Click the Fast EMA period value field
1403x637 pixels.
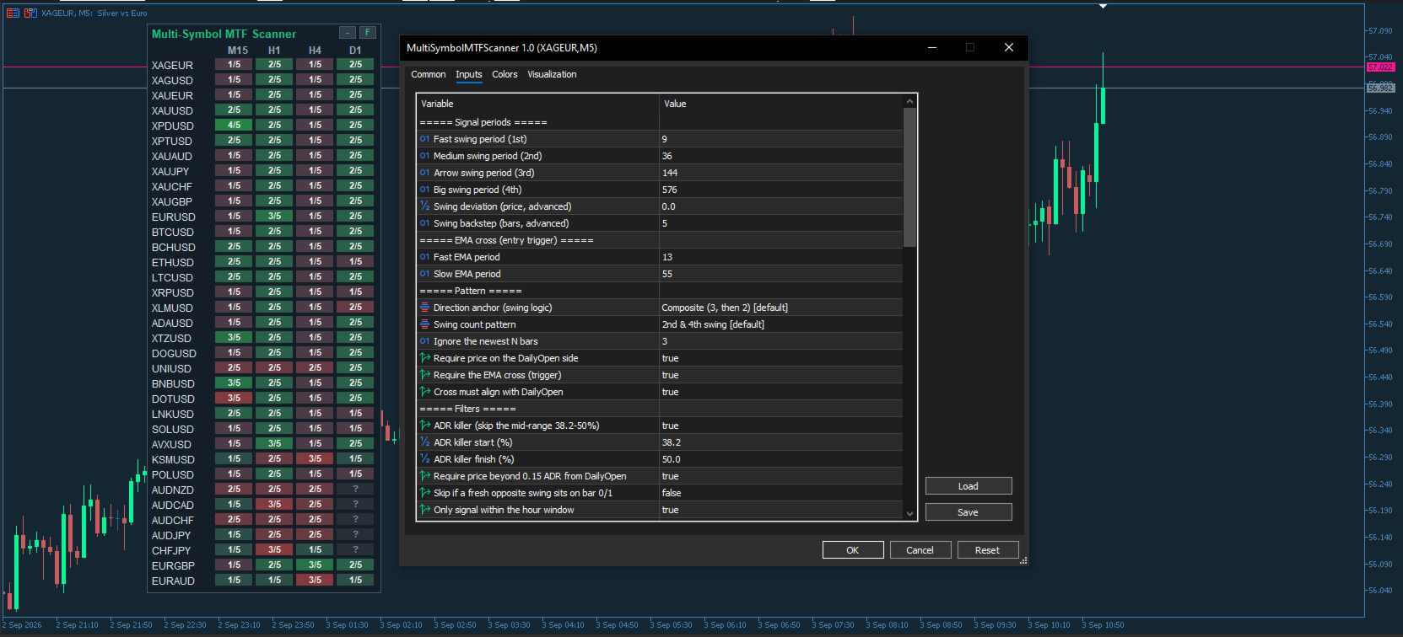pos(780,257)
